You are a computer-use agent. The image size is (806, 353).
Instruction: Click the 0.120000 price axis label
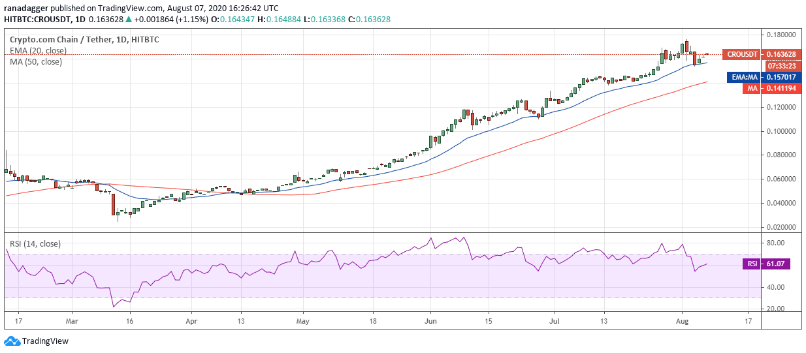[x=781, y=107]
